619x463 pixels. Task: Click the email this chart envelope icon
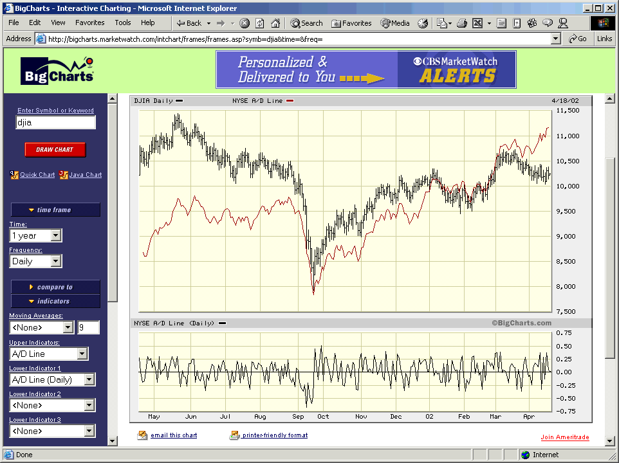pyautogui.click(x=142, y=435)
